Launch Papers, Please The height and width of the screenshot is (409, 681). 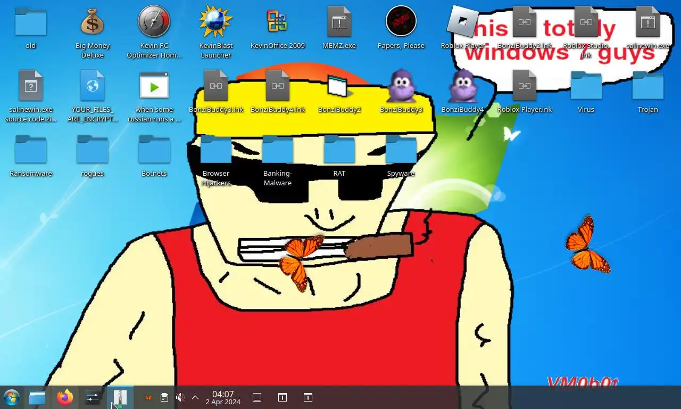[x=401, y=21]
